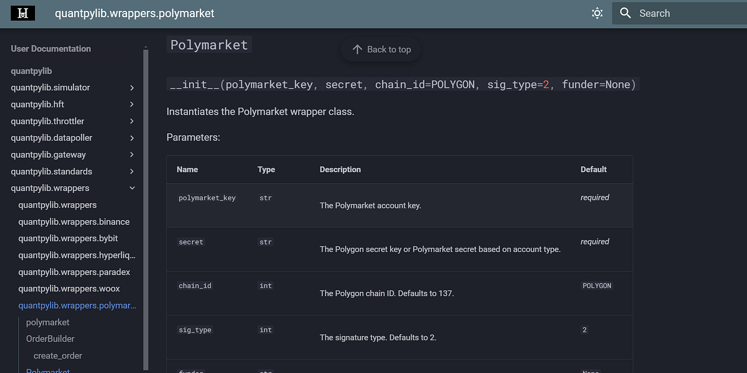Click the sidebar vertical scrollbar

click(146, 209)
